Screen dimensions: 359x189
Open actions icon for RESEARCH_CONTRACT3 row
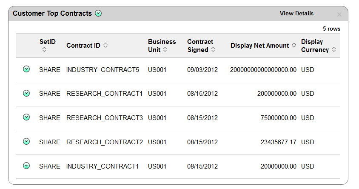pyautogui.click(x=26, y=117)
